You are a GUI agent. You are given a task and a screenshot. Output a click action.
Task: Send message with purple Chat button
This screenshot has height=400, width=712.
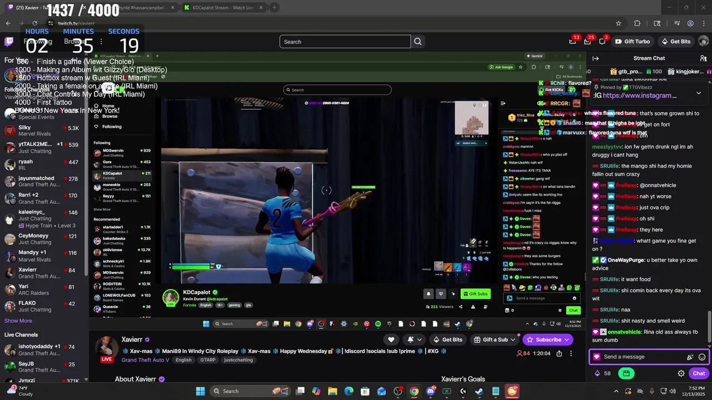(x=699, y=373)
